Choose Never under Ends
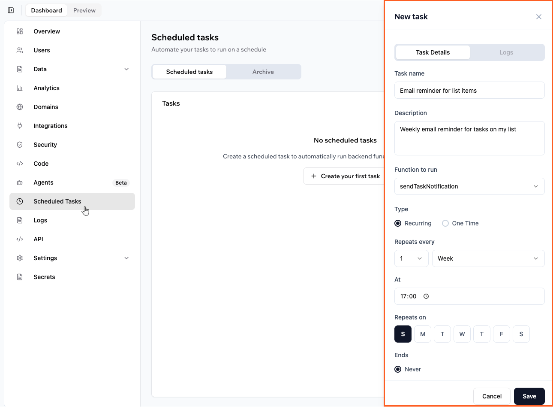 coord(397,369)
